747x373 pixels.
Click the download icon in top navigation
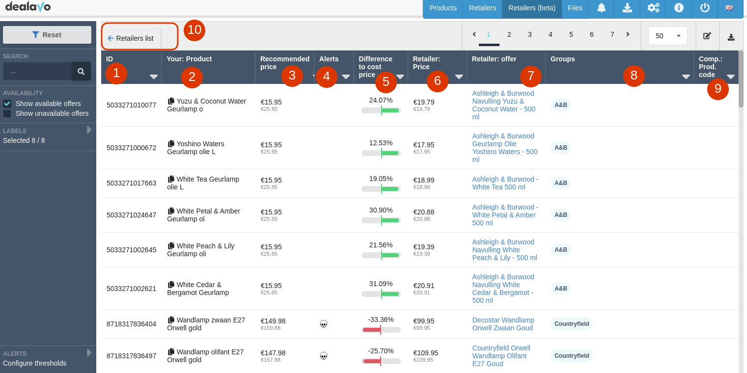coord(627,8)
